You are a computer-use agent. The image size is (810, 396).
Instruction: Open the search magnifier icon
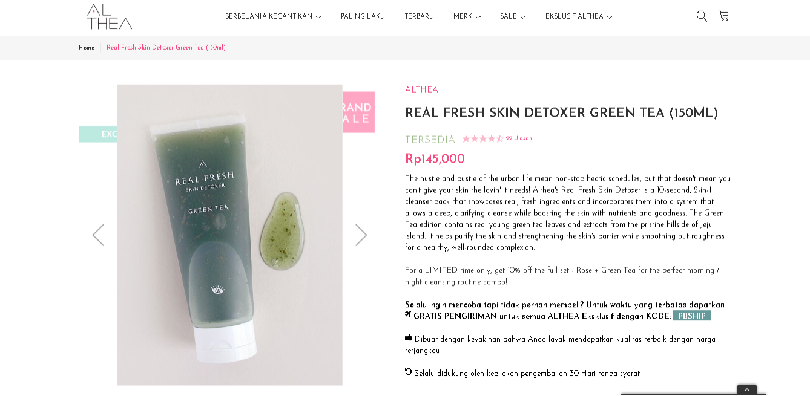coord(702,16)
